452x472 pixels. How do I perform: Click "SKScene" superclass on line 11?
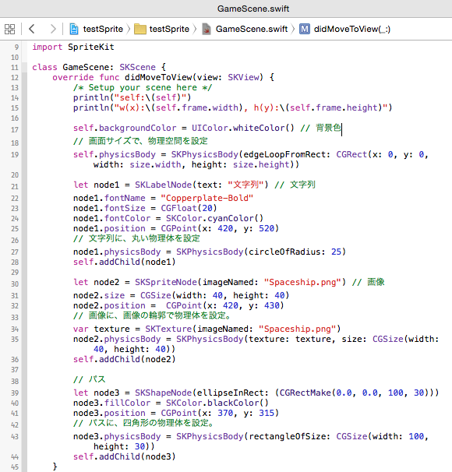[x=138, y=67]
